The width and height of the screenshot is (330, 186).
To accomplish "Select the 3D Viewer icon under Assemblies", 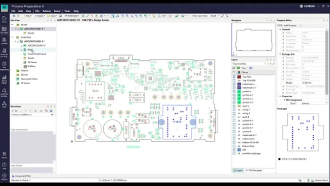I will click(x=25, y=62).
